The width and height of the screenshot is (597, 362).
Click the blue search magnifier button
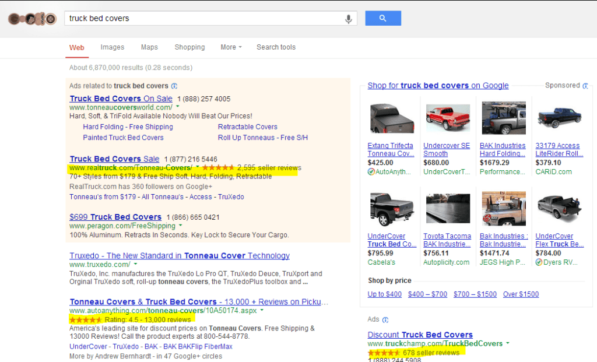pos(382,18)
